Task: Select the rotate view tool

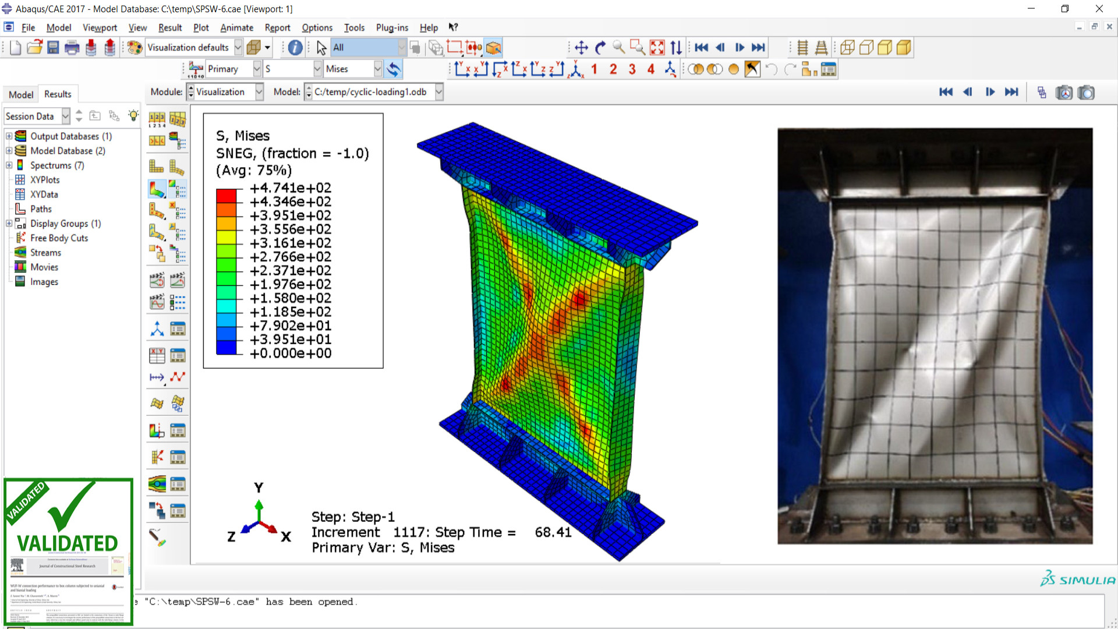Action: [600, 48]
